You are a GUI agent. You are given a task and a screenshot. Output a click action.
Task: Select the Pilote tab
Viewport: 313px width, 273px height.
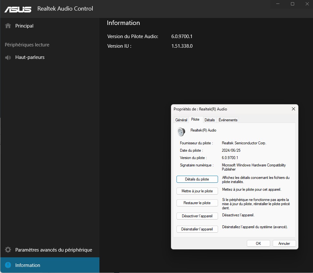[195, 119]
